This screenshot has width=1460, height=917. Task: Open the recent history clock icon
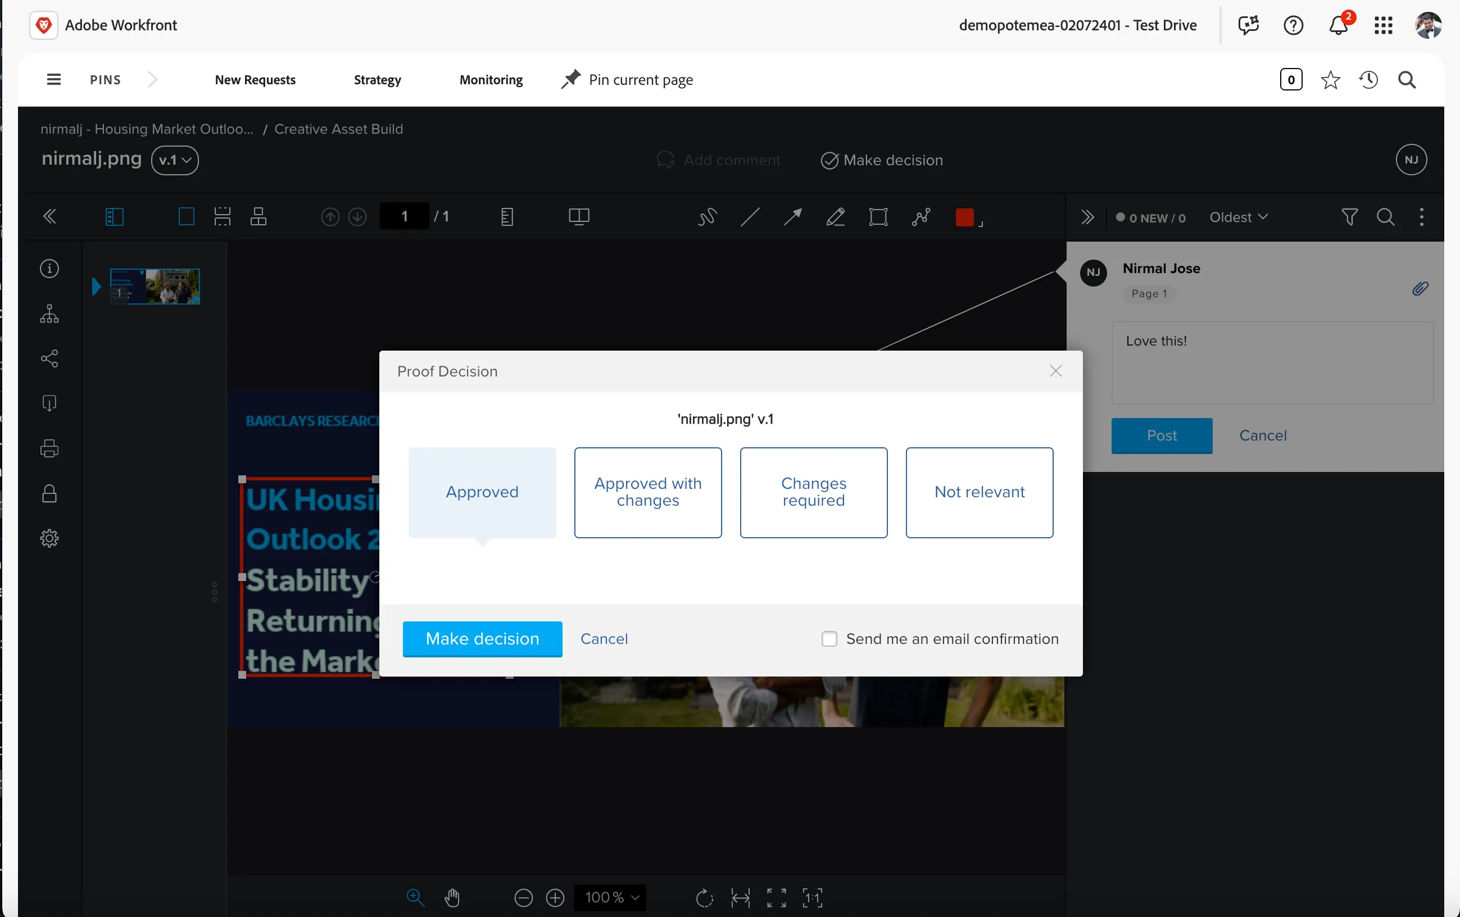[x=1368, y=80]
